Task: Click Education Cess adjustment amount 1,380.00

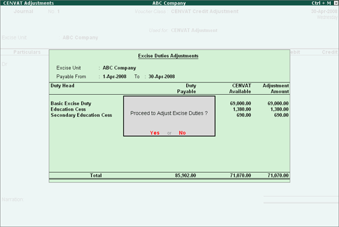Action: coord(279,109)
